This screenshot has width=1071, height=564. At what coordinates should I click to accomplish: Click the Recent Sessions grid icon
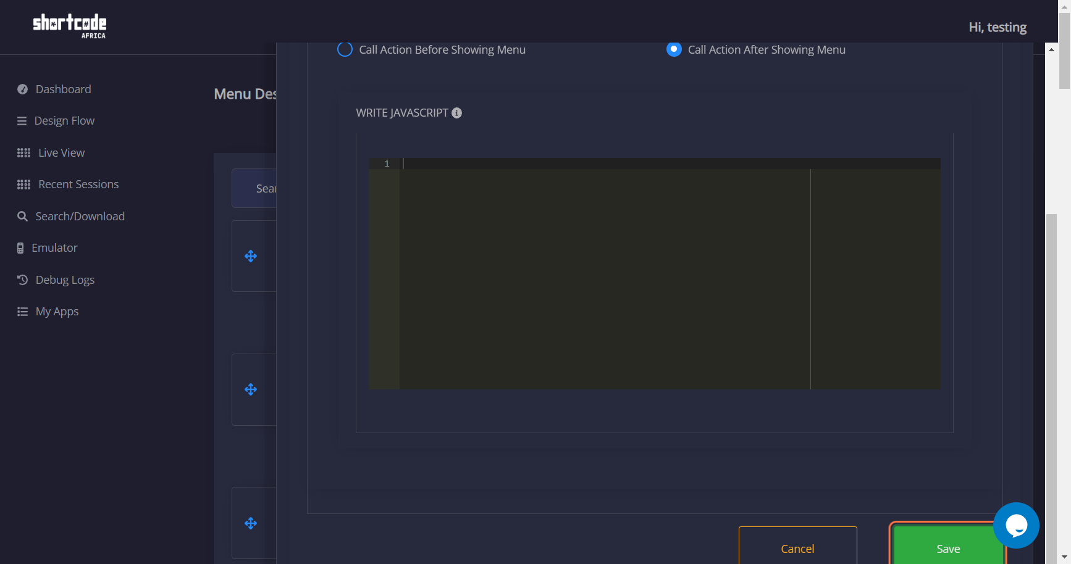coord(23,185)
